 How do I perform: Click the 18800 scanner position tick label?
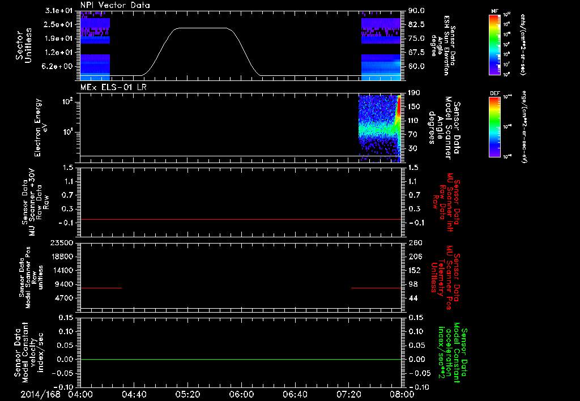62,257
